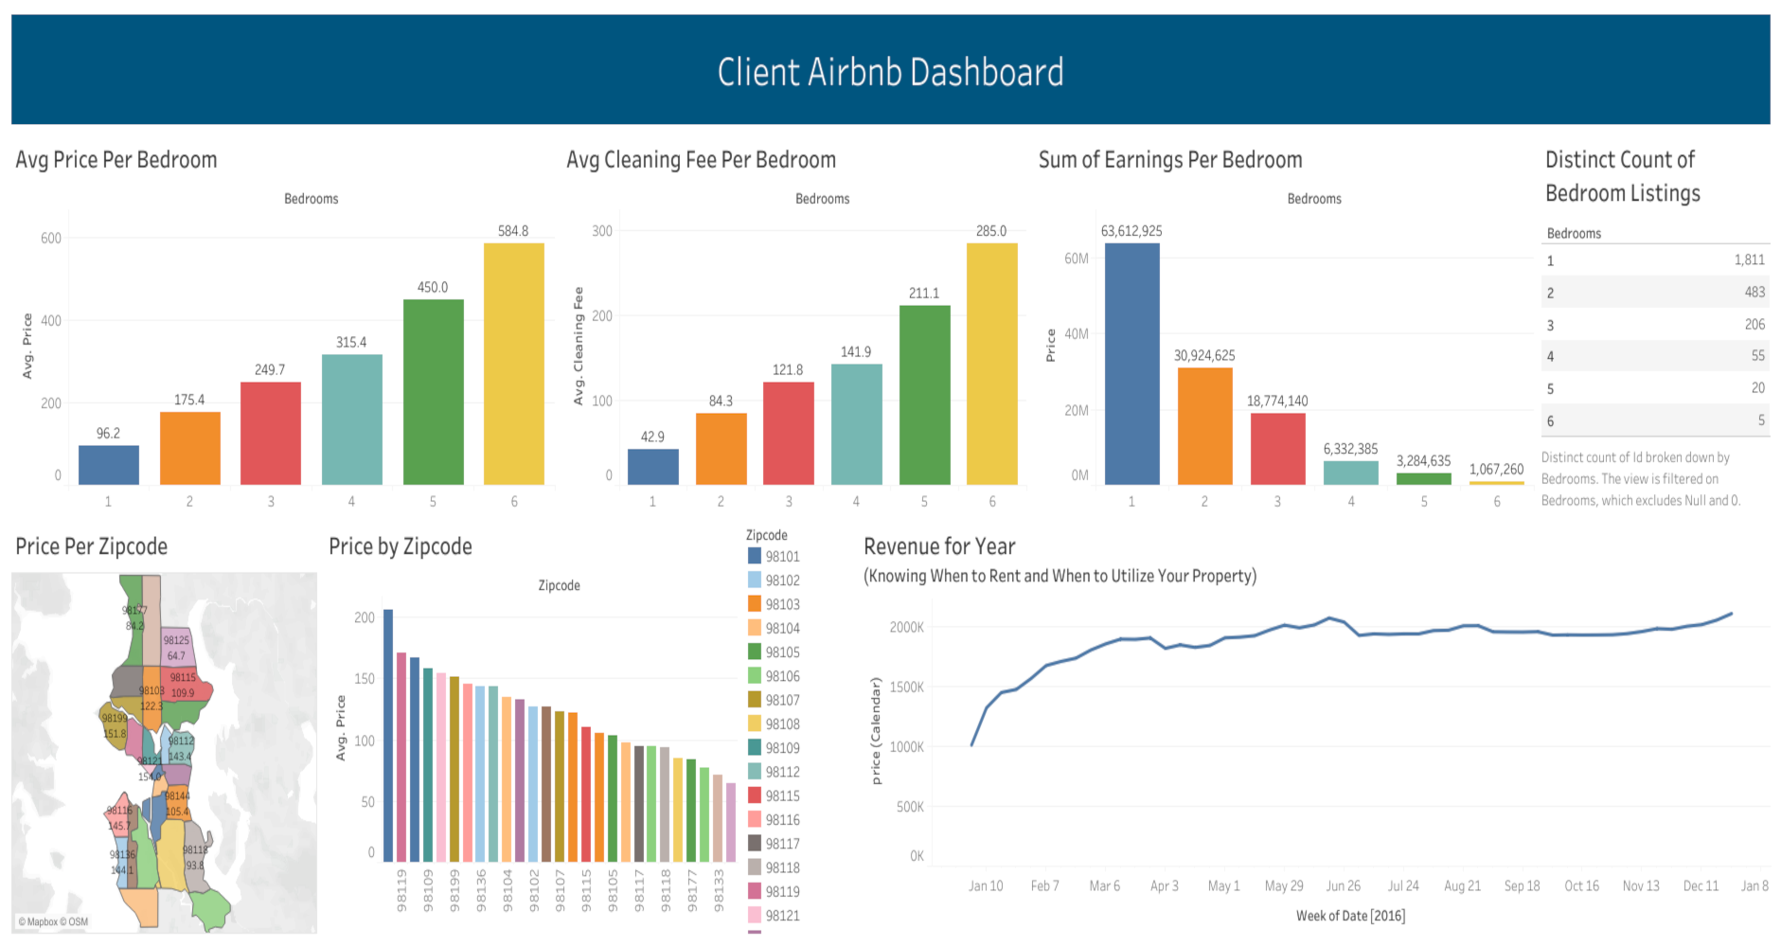Screen dimensions: 1781x947
Task: Select the 98101 legend color swatch
Action: [755, 556]
